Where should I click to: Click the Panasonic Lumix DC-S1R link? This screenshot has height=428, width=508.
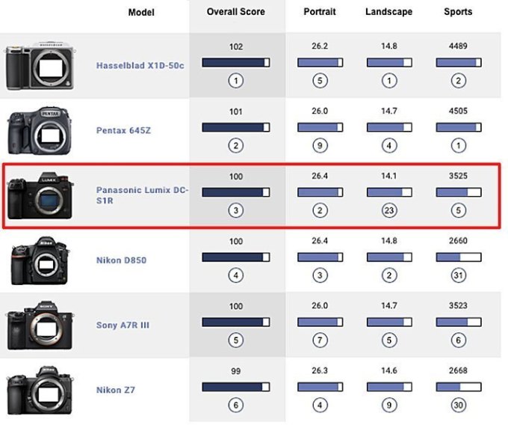point(142,195)
